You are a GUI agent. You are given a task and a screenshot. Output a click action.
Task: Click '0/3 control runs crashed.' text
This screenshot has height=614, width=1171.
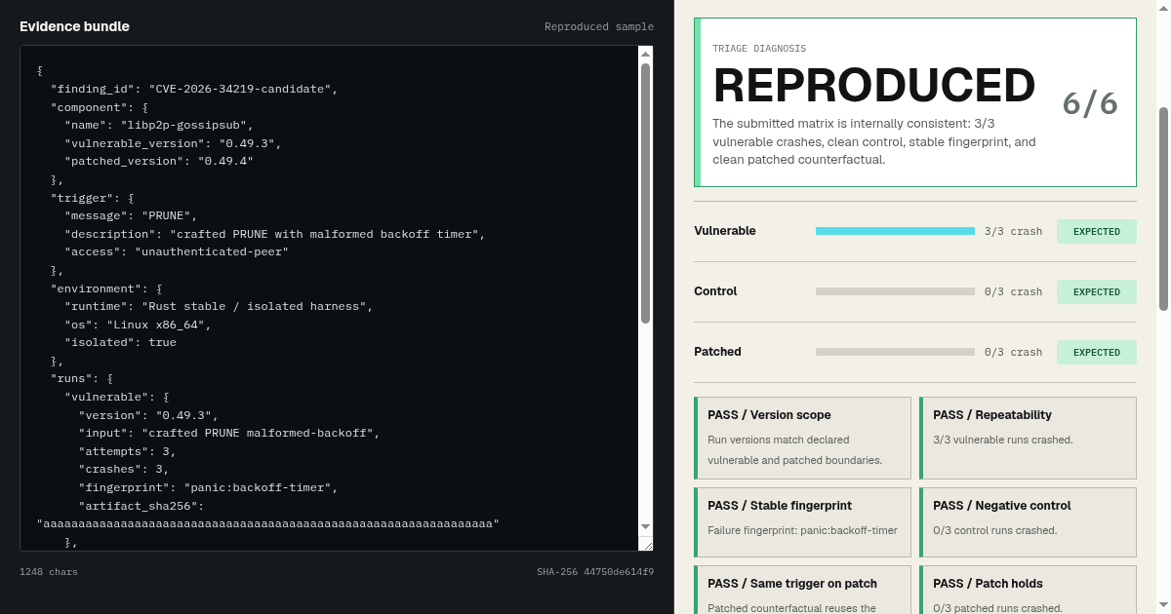(x=995, y=531)
